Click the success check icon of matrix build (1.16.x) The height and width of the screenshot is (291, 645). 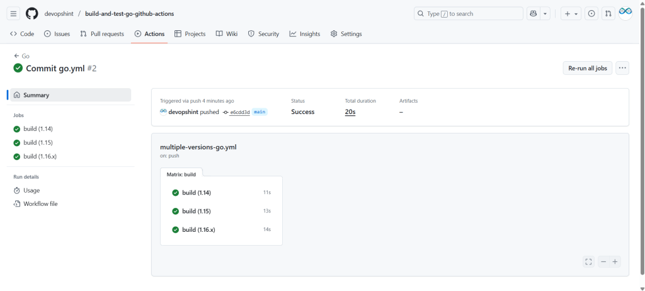[x=175, y=230]
